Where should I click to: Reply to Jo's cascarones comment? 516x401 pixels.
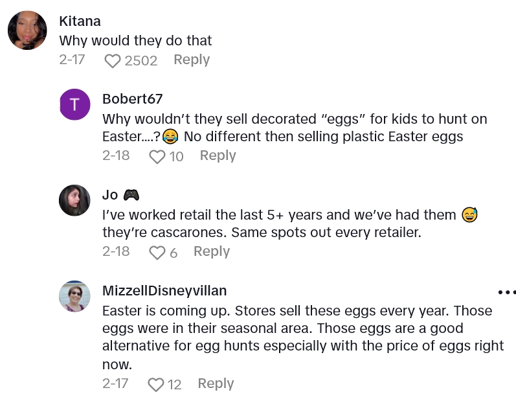click(212, 252)
